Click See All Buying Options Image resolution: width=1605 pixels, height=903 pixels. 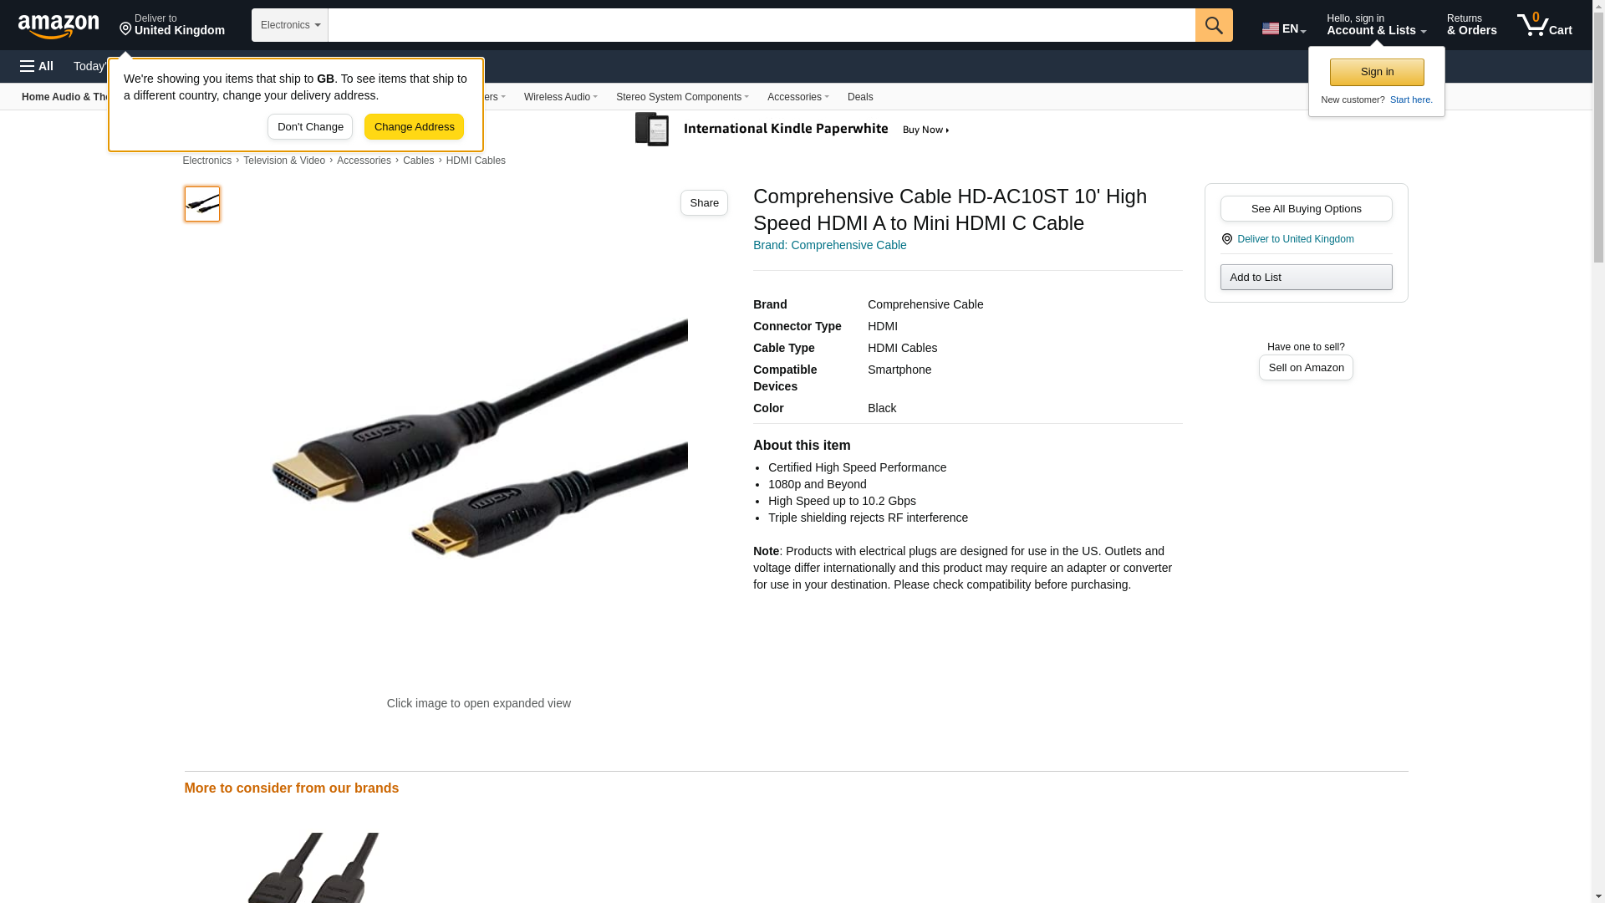tap(1306, 209)
